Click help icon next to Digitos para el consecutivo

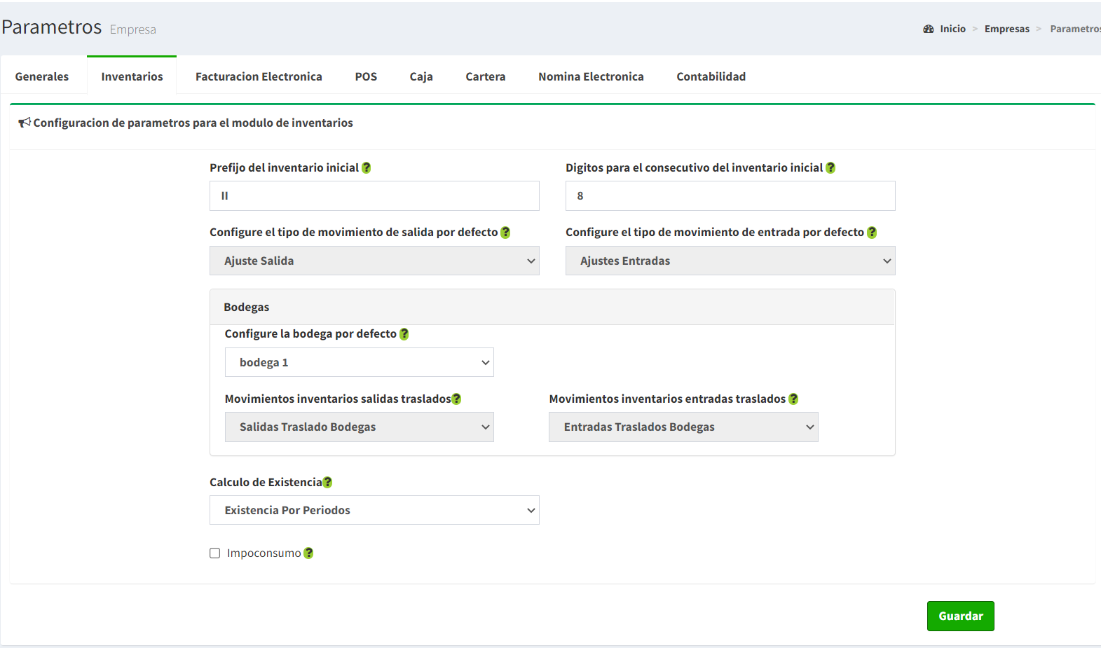point(830,168)
